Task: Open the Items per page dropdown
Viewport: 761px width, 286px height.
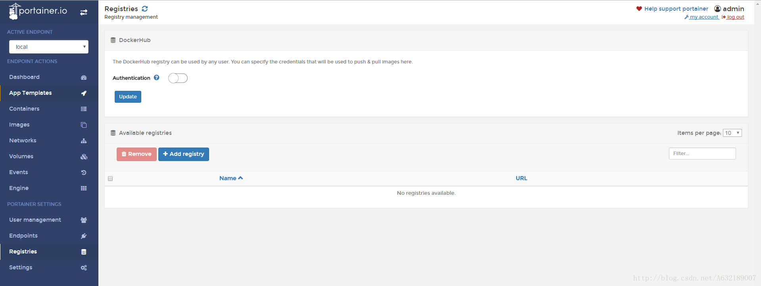Action: point(732,133)
